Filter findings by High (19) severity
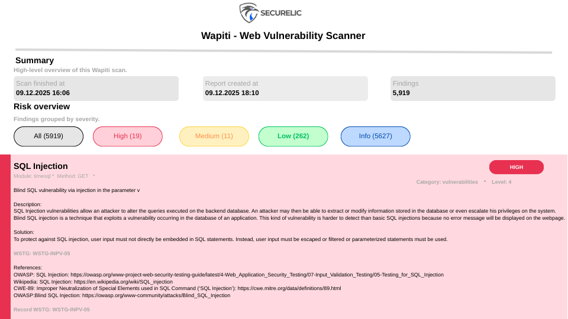This screenshot has height=319, width=568. pyautogui.click(x=127, y=136)
